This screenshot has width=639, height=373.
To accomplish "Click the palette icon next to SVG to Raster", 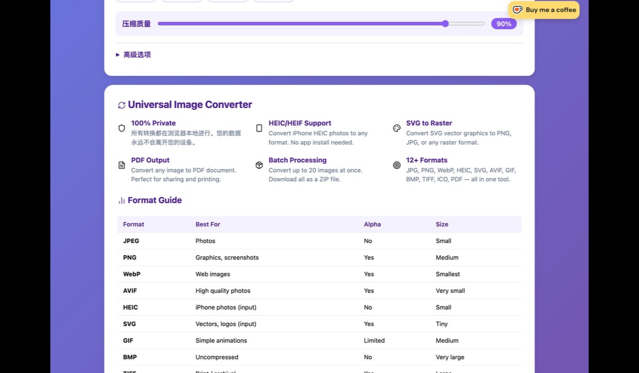I will point(396,128).
